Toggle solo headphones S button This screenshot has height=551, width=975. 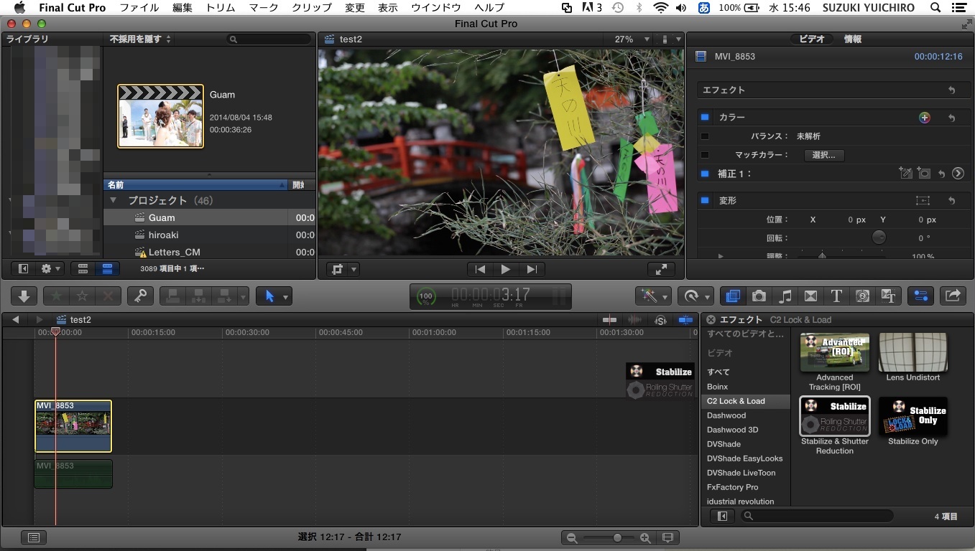point(660,320)
